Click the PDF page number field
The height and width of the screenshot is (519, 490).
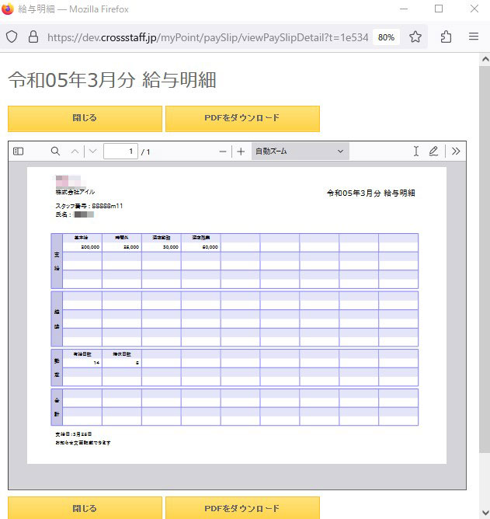[120, 152]
